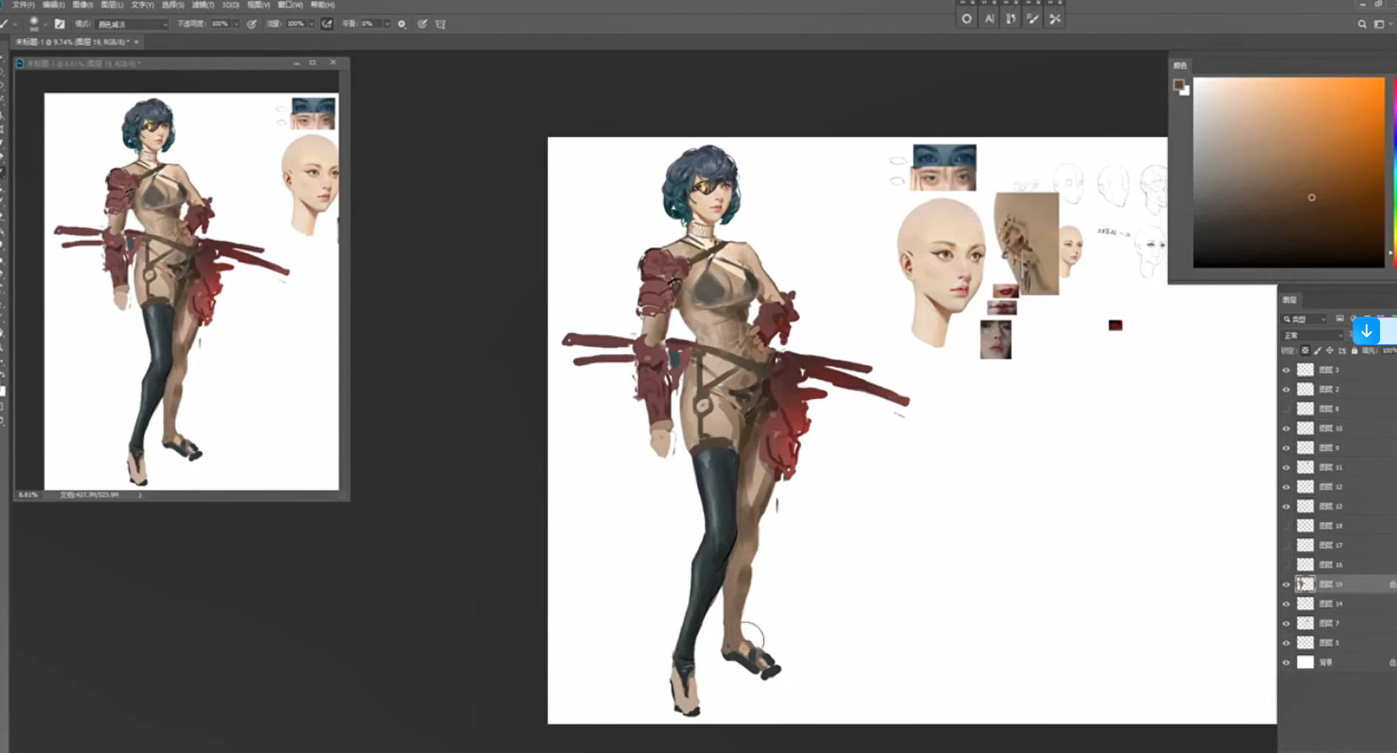The height and width of the screenshot is (753, 1397).
Task: Switch to the 颜色 color panel tab
Action: [1180, 65]
